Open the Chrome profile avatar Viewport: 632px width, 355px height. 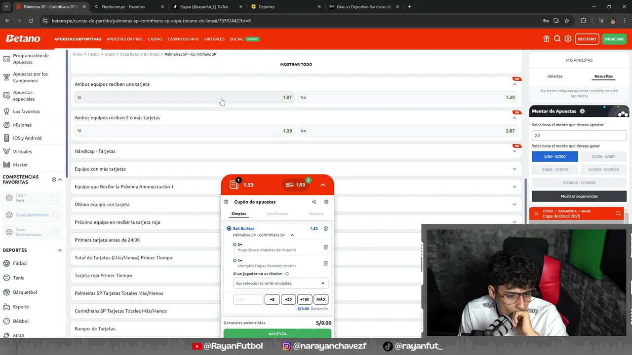coord(613,21)
